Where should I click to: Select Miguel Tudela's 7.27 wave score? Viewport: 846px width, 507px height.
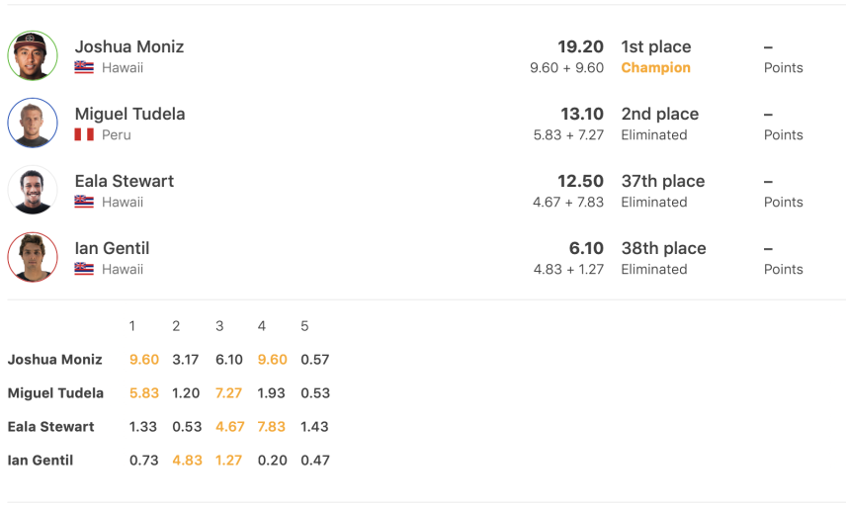[228, 393]
